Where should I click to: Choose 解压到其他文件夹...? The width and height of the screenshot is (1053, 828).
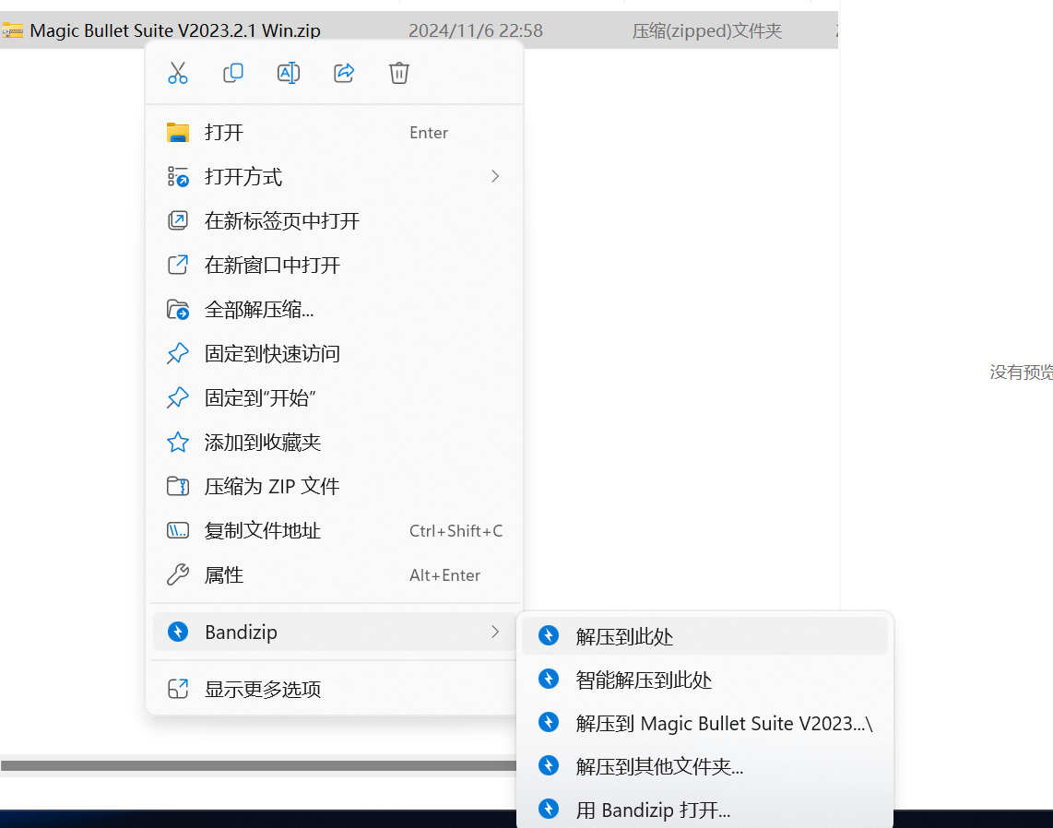click(705, 766)
